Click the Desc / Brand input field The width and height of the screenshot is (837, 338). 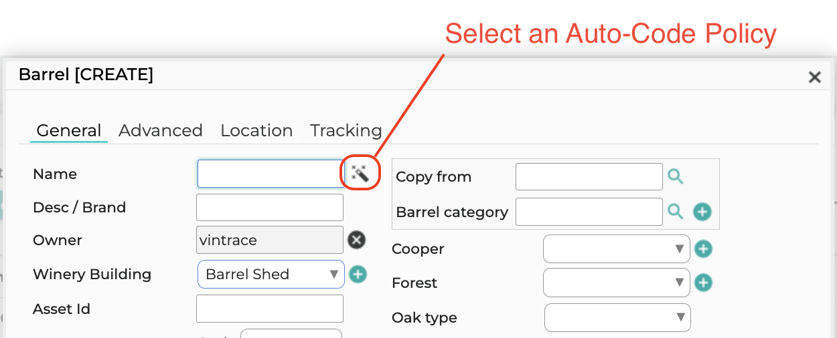tap(270, 207)
